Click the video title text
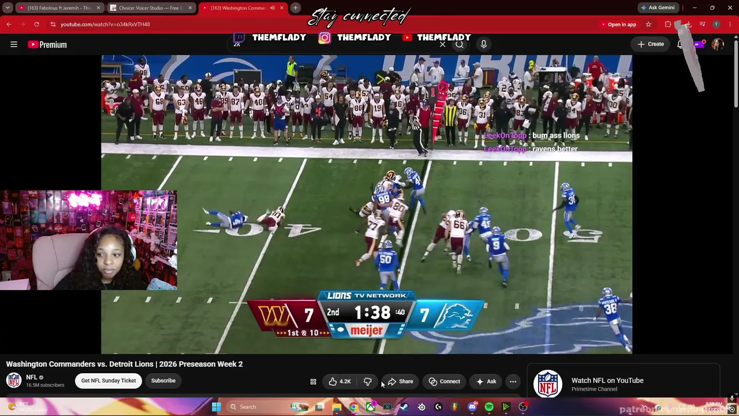Screen dimensions: 739x416 (x=124, y=364)
